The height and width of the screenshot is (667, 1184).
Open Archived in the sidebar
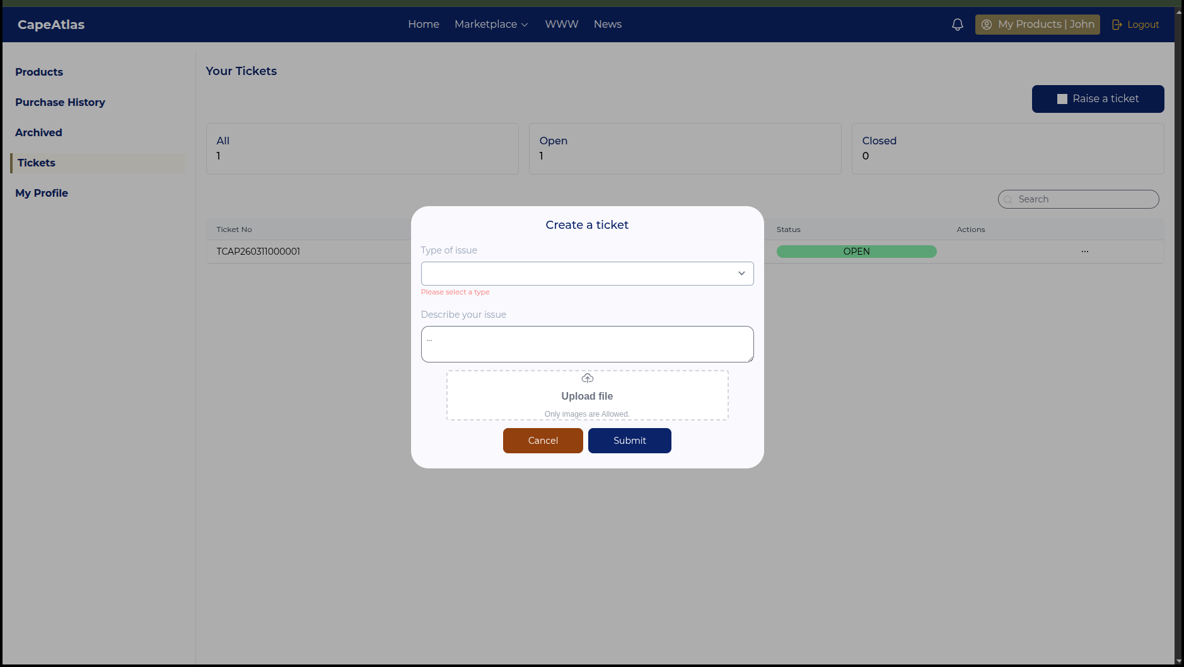pyautogui.click(x=38, y=132)
